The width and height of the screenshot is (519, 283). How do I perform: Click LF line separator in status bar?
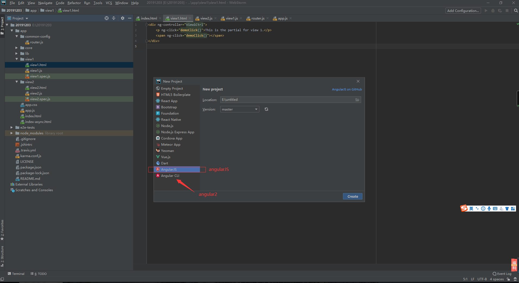(473, 279)
